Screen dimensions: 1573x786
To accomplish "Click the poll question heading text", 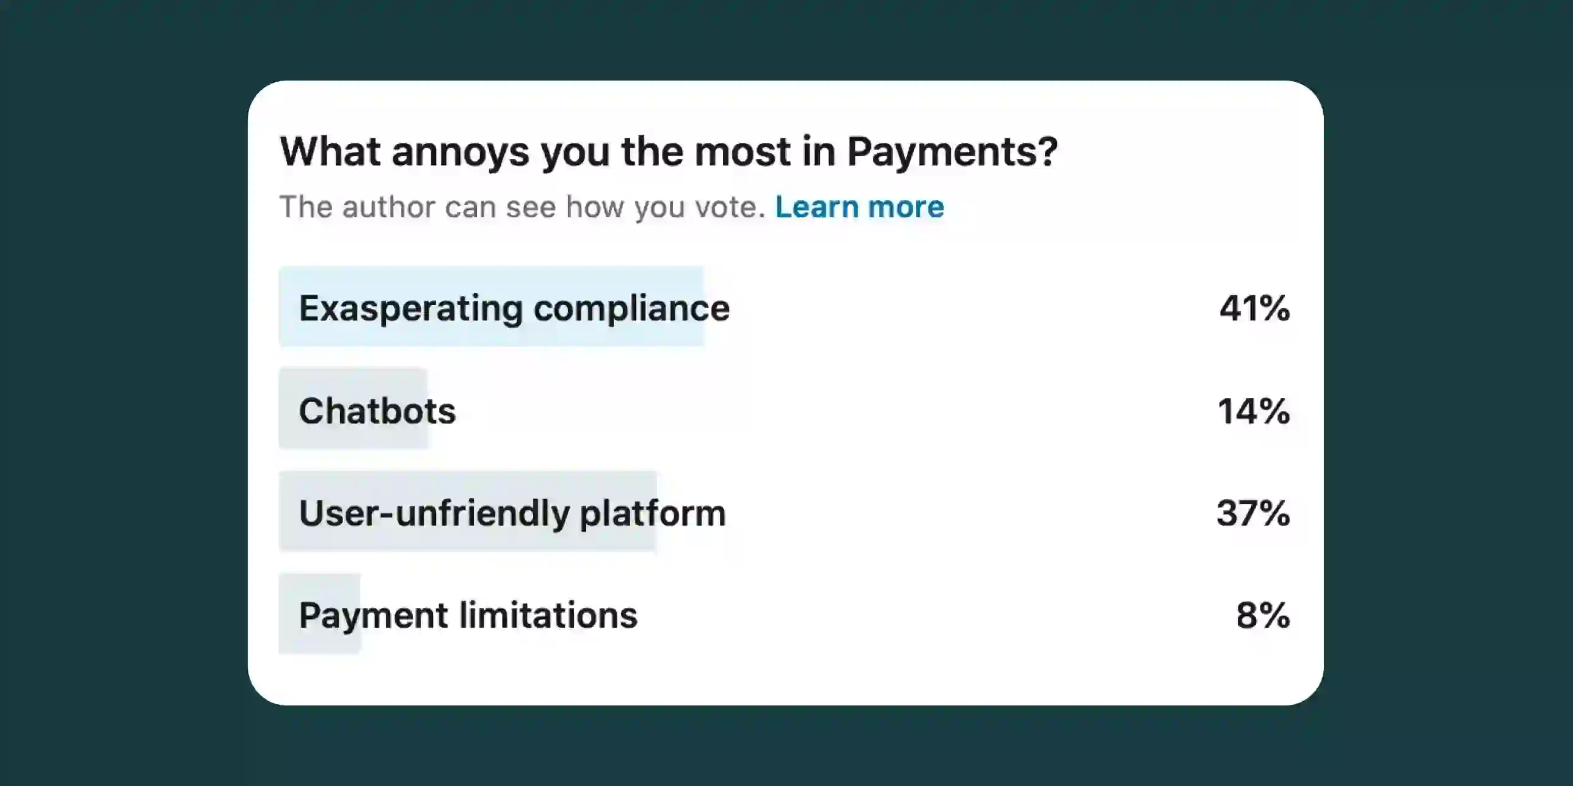I will (x=669, y=151).
